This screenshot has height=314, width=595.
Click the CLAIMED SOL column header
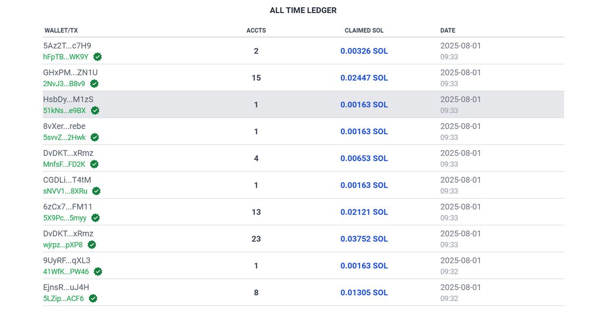pyautogui.click(x=364, y=31)
